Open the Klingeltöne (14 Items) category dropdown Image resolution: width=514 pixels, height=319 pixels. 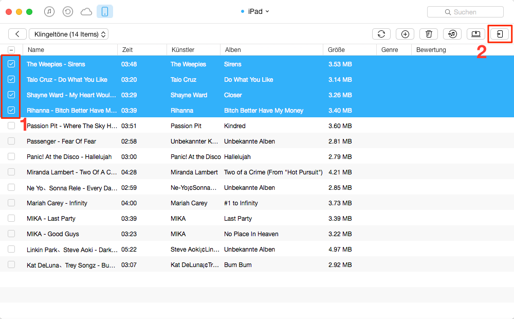click(x=69, y=34)
